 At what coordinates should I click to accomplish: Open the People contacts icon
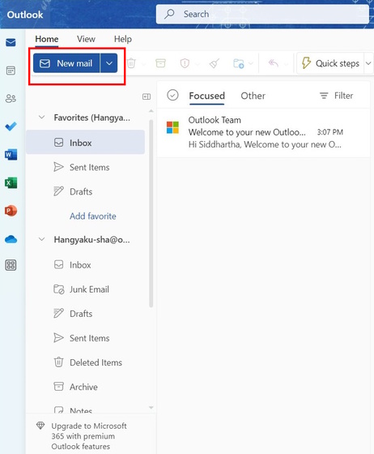tap(11, 98)
